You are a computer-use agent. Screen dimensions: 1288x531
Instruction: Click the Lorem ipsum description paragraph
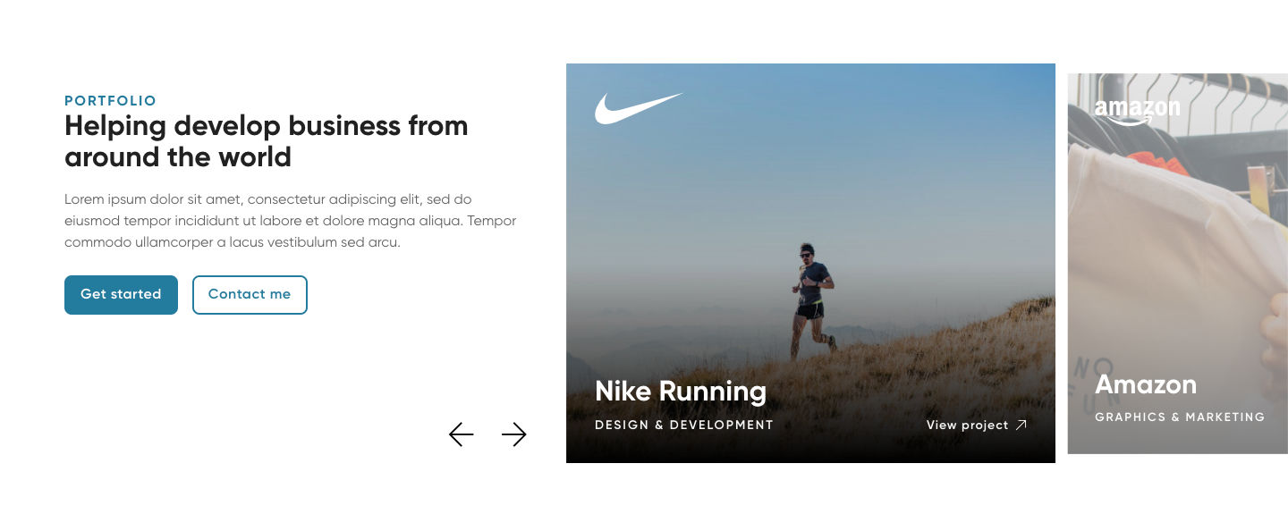290,221
